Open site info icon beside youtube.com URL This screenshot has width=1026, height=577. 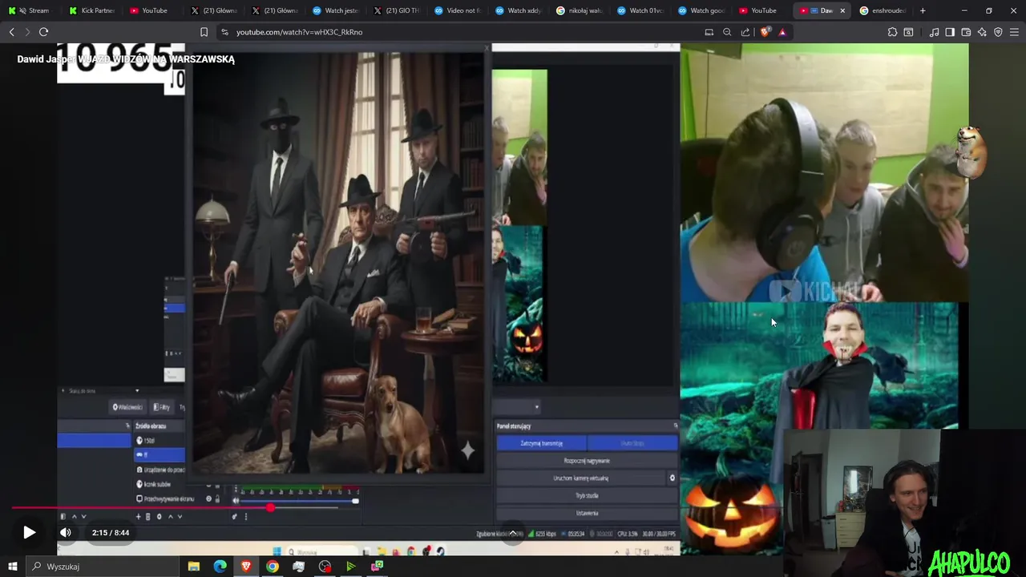(x=224, y=32)
